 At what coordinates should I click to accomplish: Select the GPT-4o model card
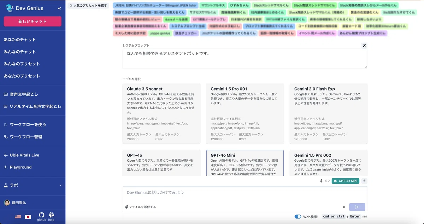(161, 163)
